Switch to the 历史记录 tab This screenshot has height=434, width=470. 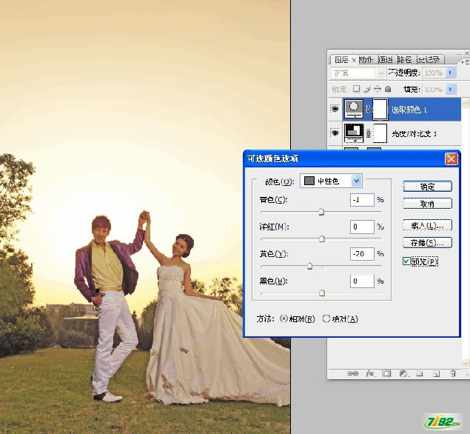tap(429, 60)
